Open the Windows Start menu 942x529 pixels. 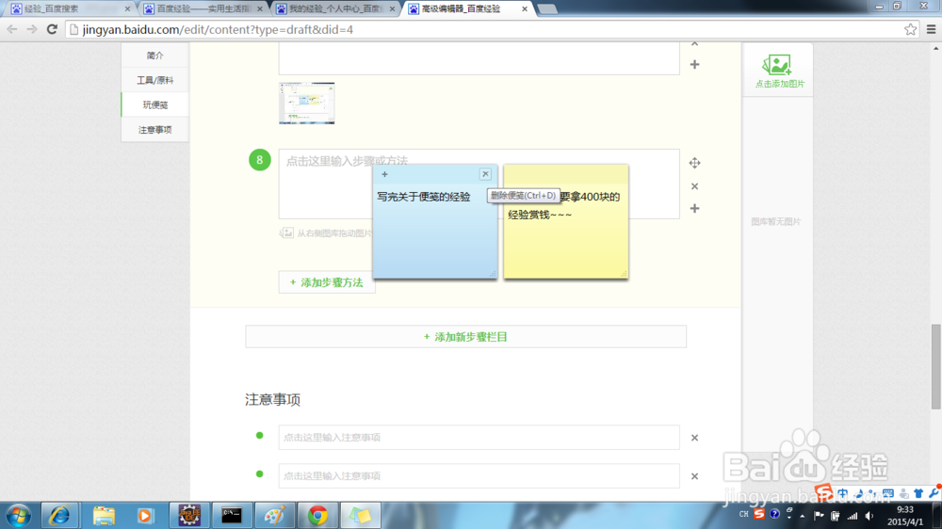point(18,515)
